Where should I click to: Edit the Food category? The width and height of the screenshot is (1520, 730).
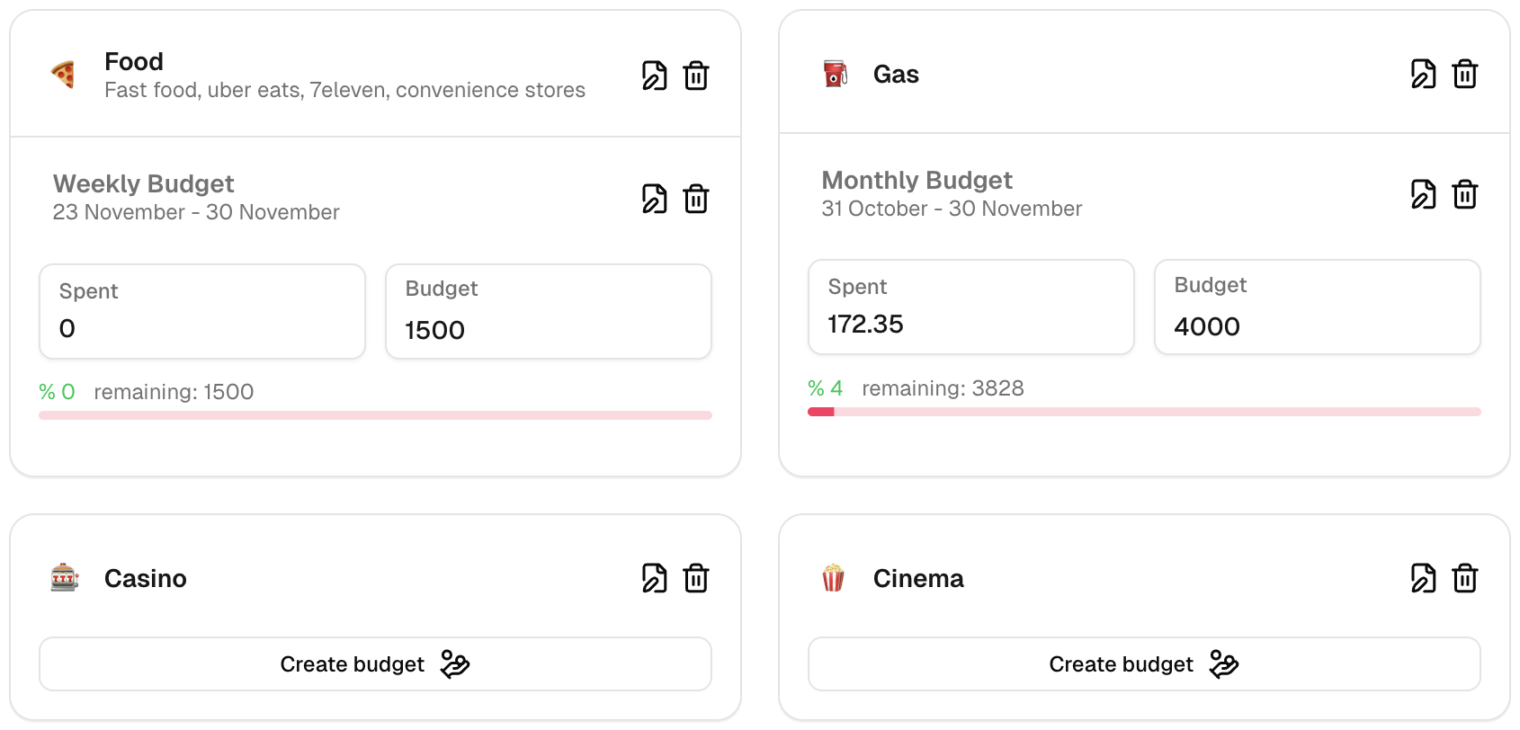click(654, 76)
